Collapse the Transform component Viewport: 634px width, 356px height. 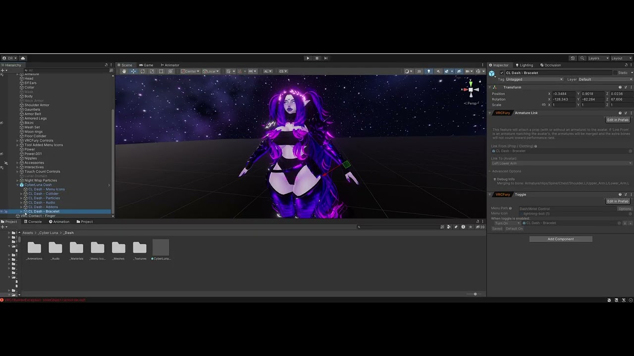coord(490,88)
